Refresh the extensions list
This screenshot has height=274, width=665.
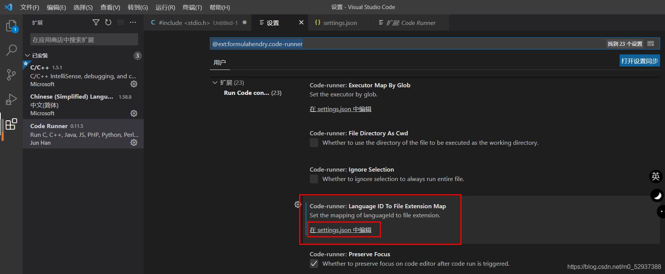click(x=108, y=23)
